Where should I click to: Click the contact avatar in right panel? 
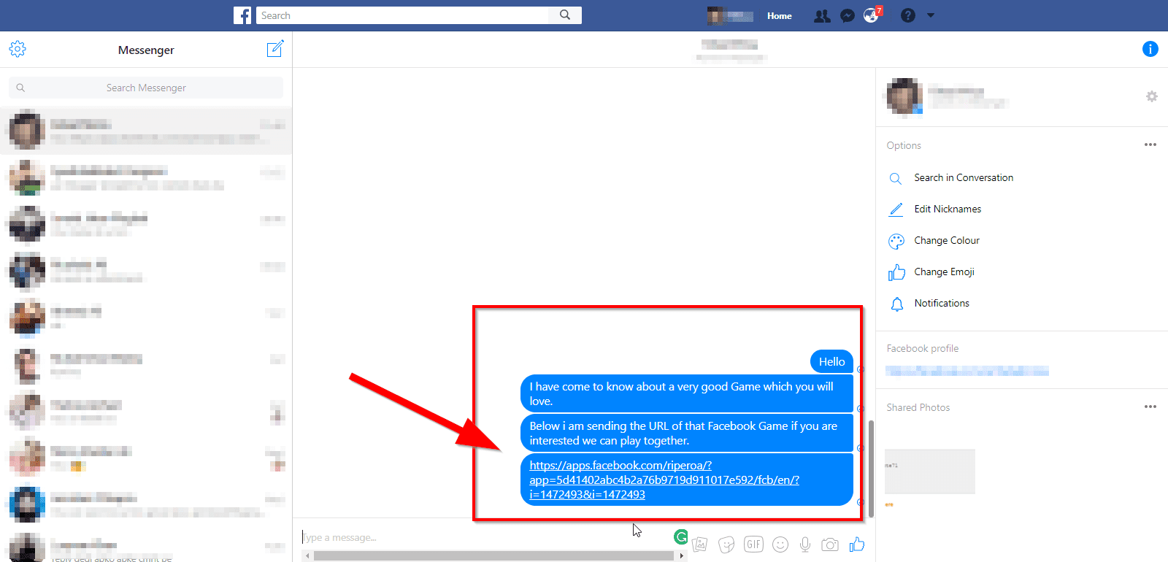(904, 96)
